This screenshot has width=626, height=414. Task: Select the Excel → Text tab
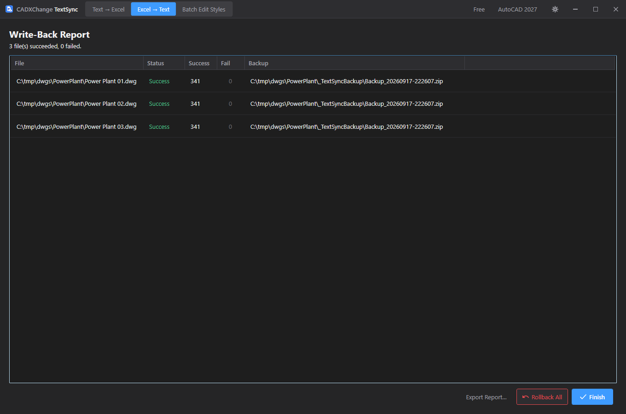[x=153, y=9]
